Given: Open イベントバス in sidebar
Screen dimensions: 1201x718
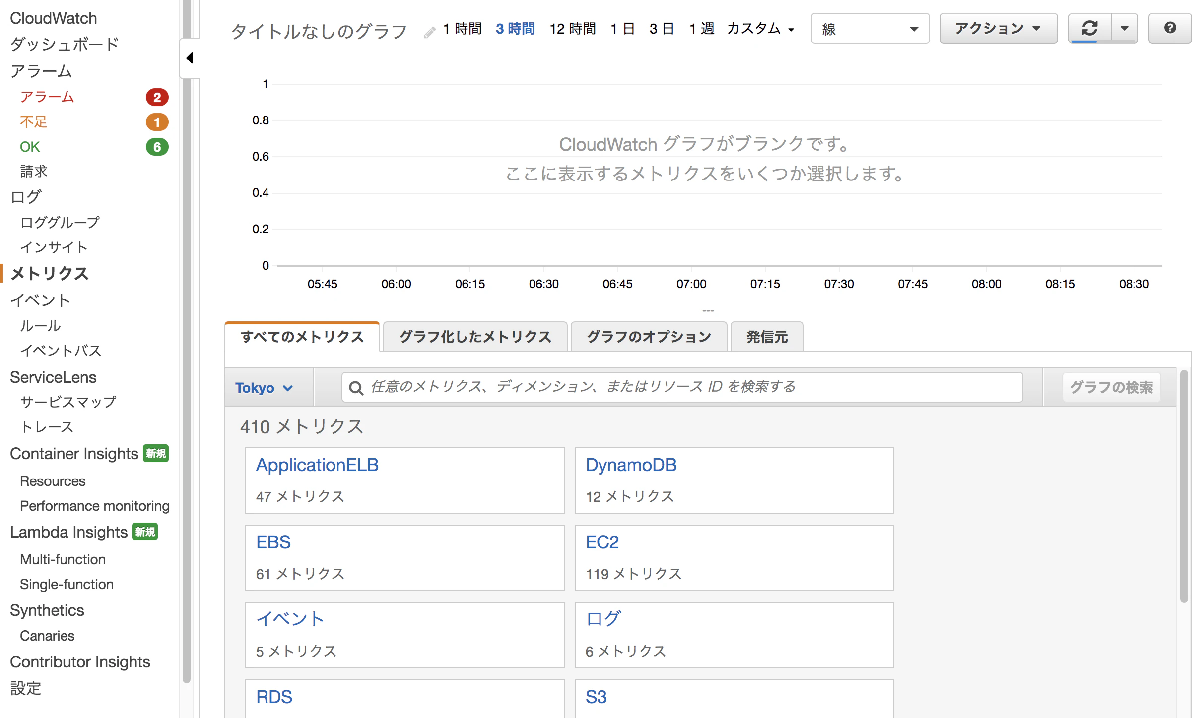Looking at the screenshot, I should (x=61, y=351).
